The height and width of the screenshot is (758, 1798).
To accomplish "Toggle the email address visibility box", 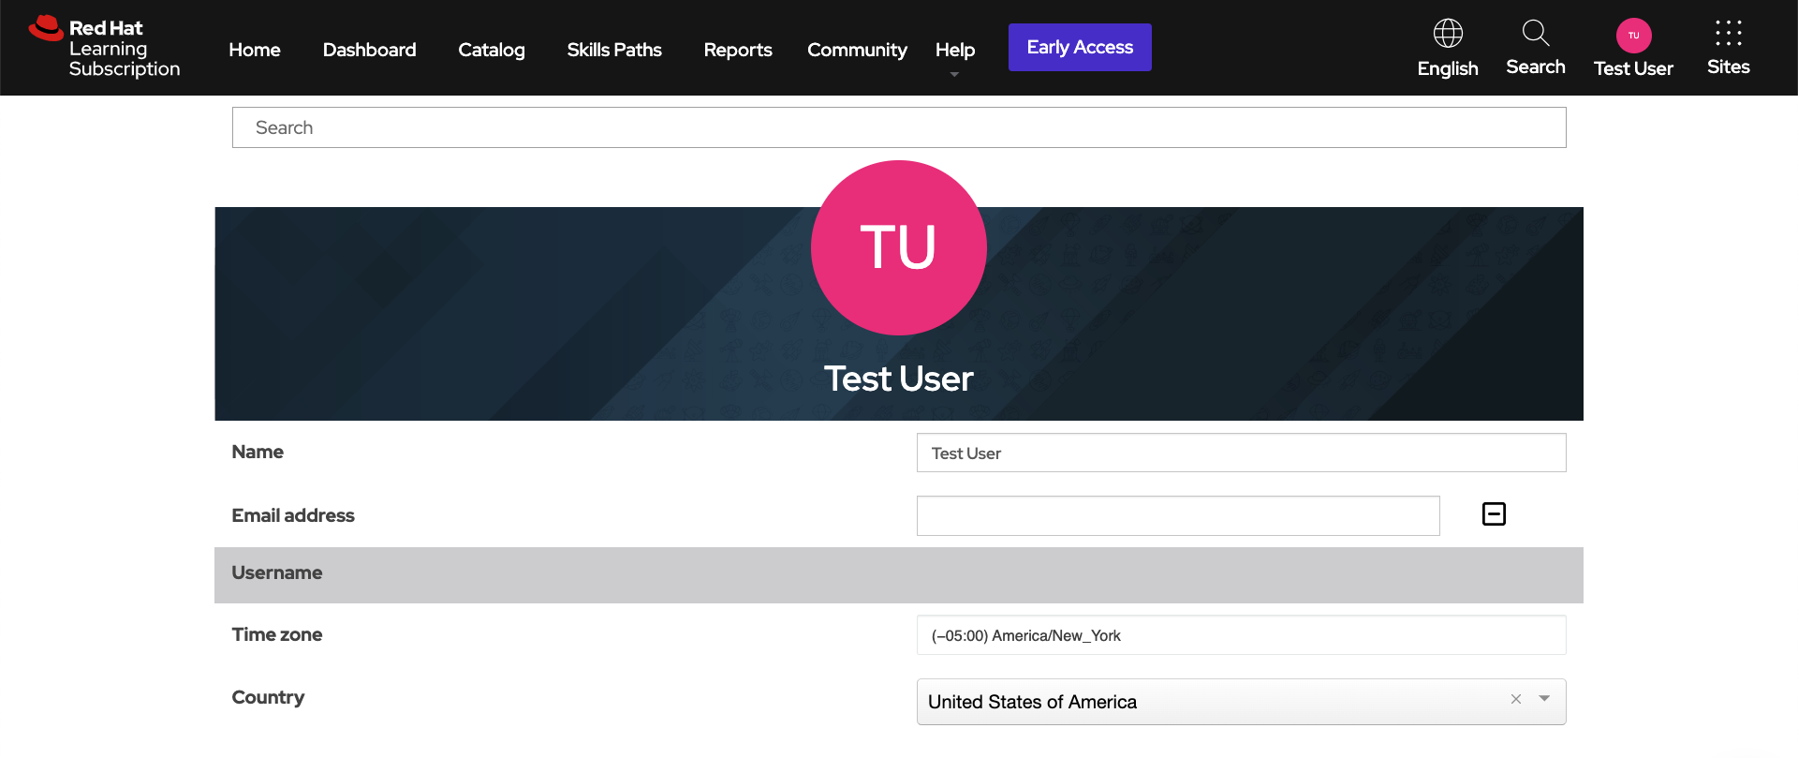I will (1494, 514).
